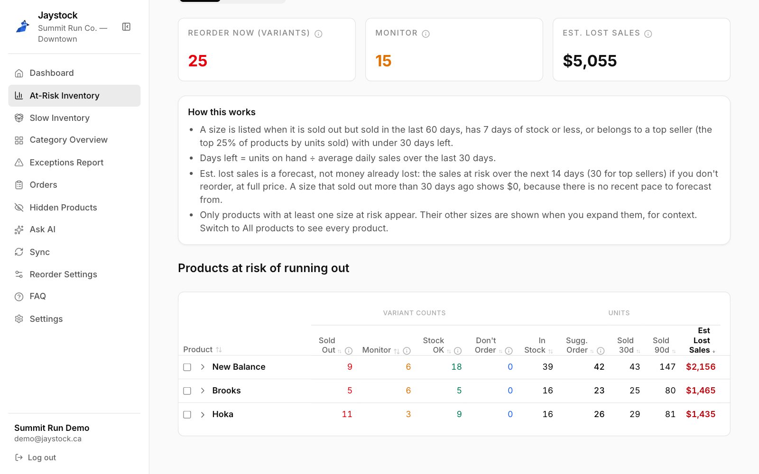Click the demo@jaystock.ca account email
The image size is (759, 474).
tap(48, 439)
